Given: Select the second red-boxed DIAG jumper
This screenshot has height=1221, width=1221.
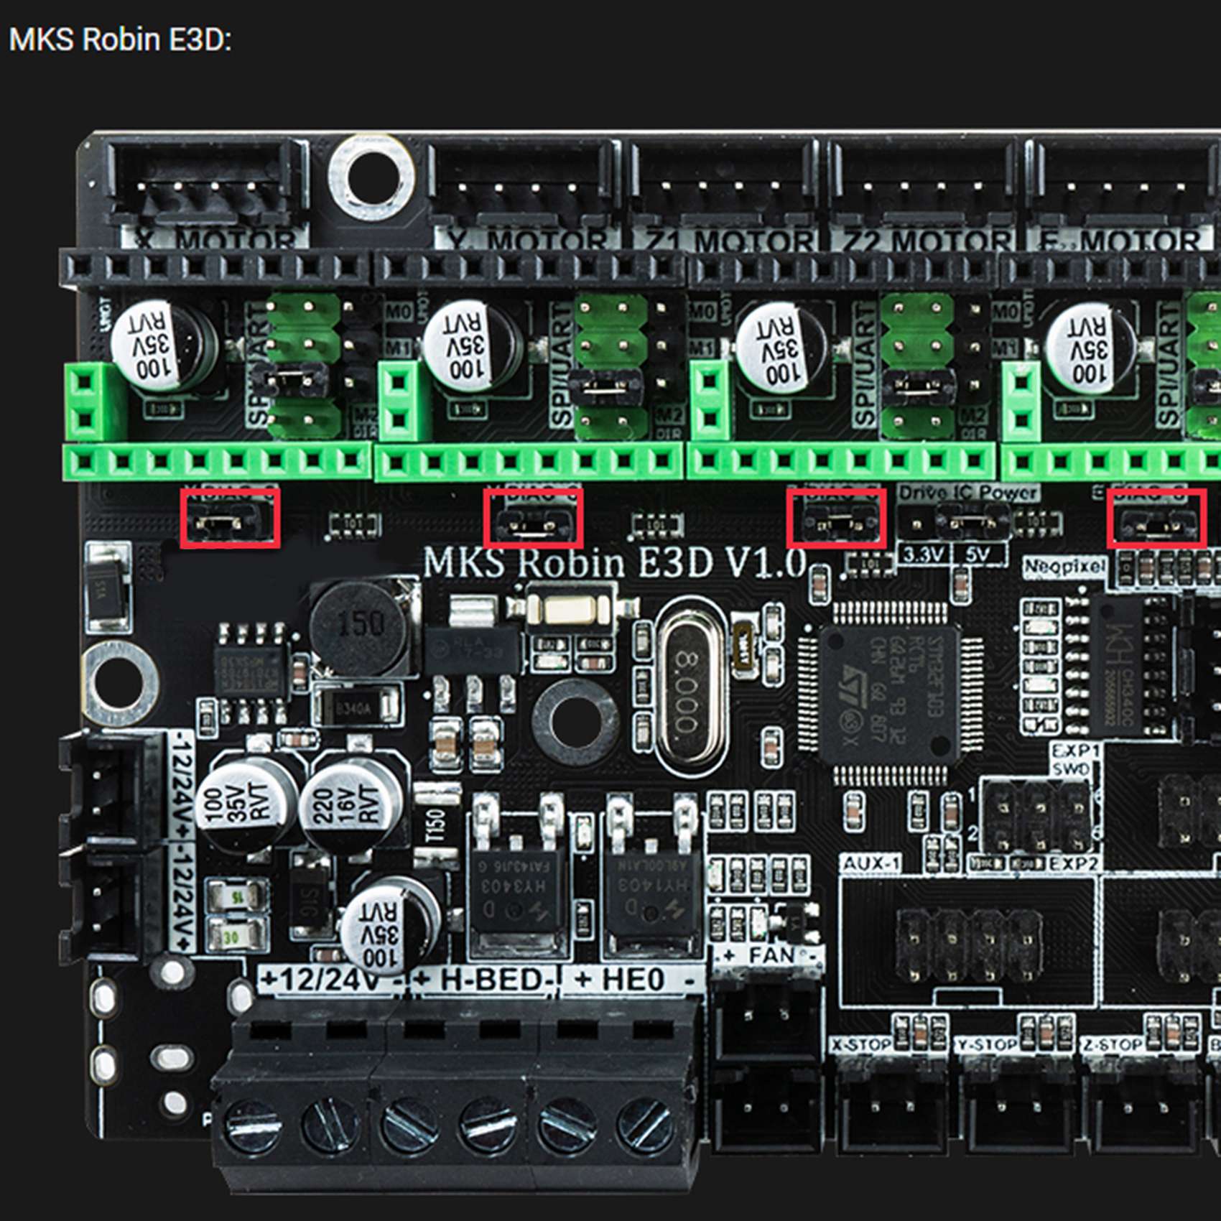Looking at the screenshot, I should click(x=533, y=519).
